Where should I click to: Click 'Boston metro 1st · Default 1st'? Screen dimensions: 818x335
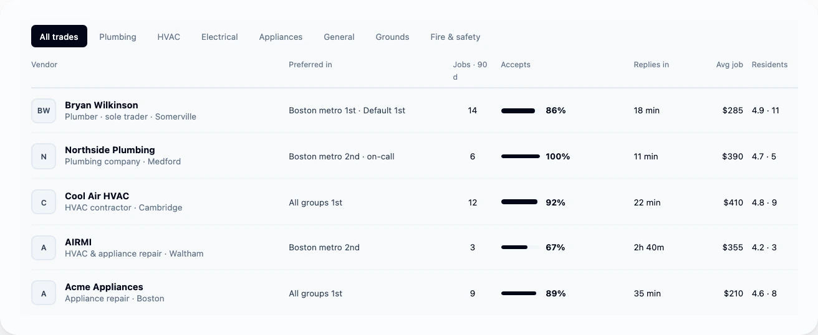pyautogui.click(x=347, y=111)
